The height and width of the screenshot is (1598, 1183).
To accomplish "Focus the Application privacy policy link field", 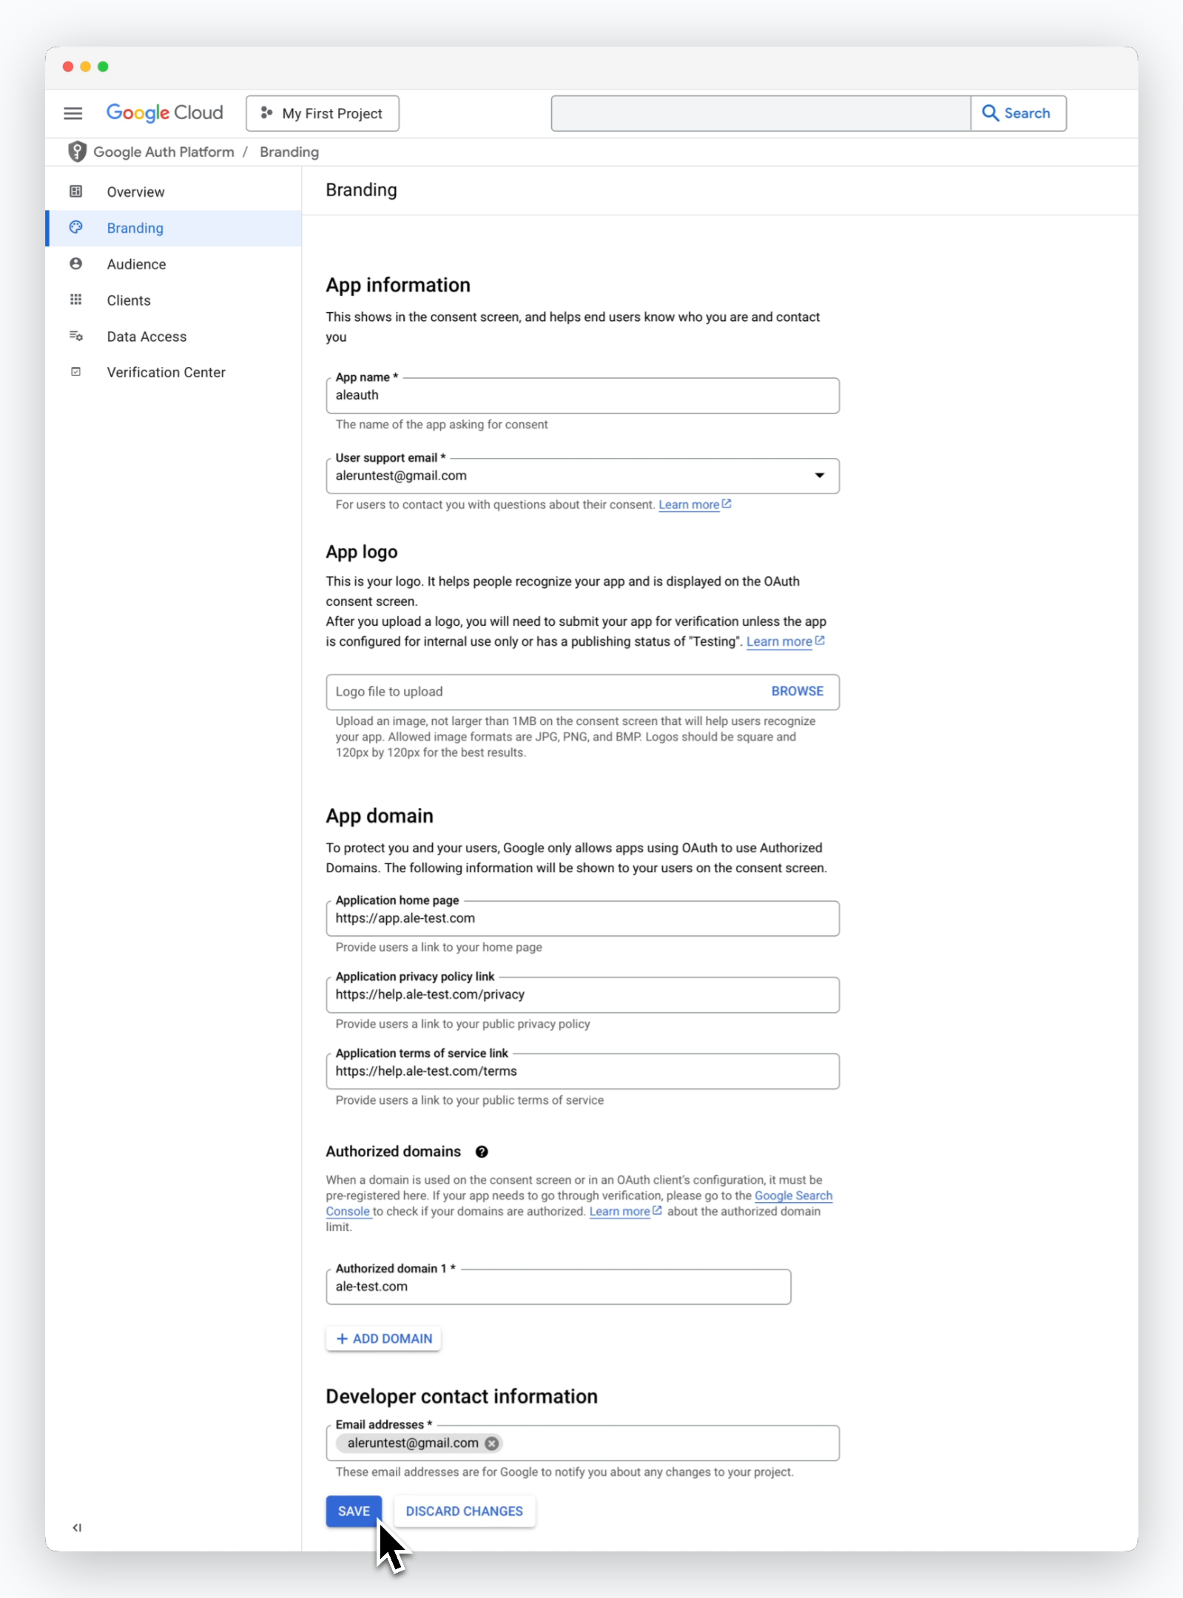I will [582, 995].
